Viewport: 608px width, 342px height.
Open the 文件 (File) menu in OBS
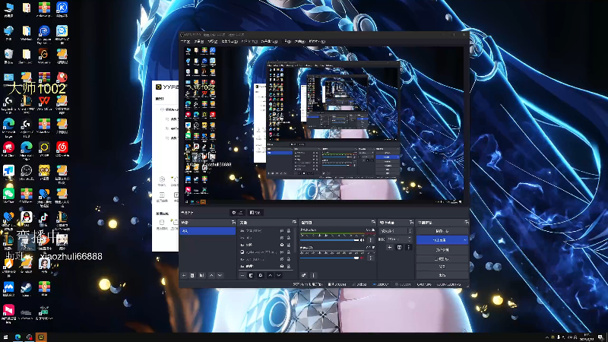[x=185, y=42]
